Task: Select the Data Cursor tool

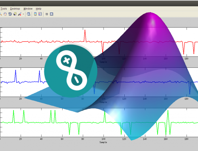Action: point(15,14)
